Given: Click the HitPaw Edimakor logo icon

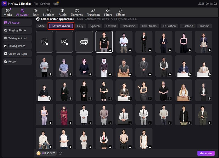Looking at the screenshot, I should 4,4.
